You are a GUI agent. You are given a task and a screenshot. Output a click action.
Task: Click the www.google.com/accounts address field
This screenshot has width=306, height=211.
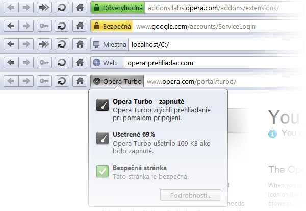click(x=219, y=26)
